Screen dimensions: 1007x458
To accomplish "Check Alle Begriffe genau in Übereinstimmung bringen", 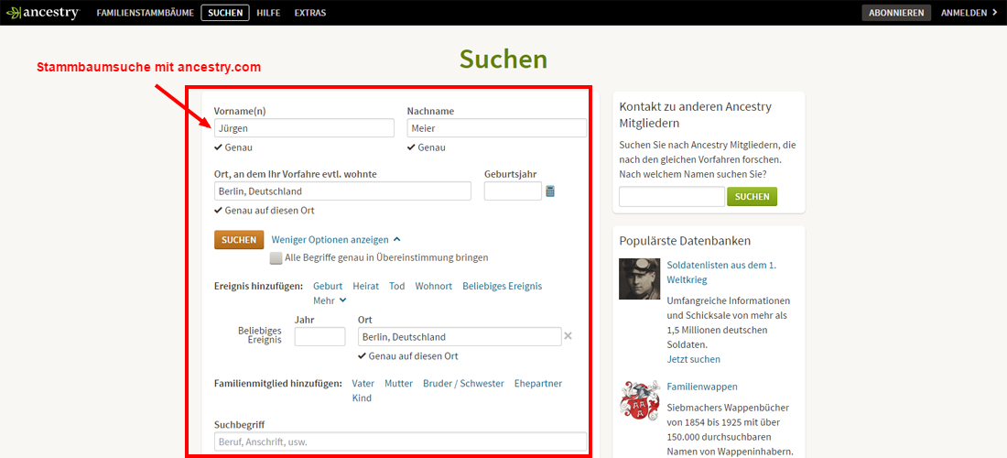I will pos(276,258).
